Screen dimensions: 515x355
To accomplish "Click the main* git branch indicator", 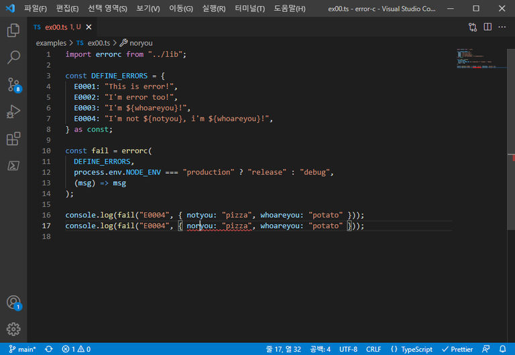I will click(x=22, y=349).
